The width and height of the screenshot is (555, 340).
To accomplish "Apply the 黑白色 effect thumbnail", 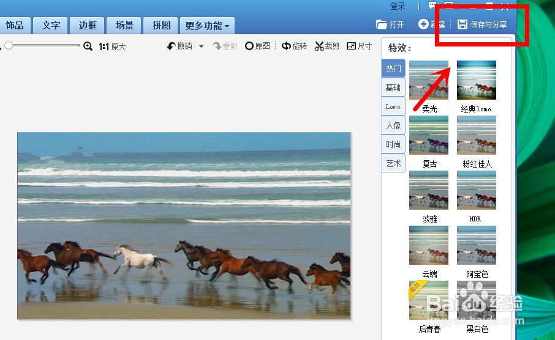I will coord(477,300).
